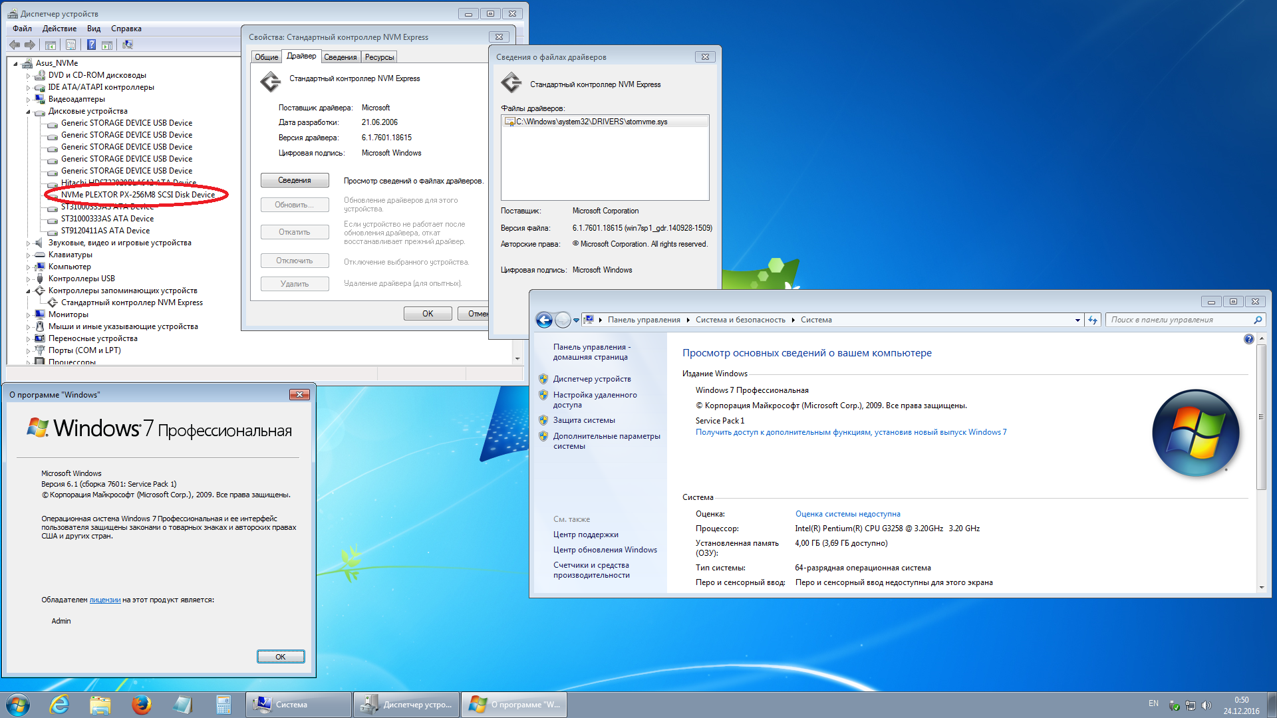Select the stornvme.sys driver file entry
This screenshot has width=1277, height=718.
coord(605,122)
